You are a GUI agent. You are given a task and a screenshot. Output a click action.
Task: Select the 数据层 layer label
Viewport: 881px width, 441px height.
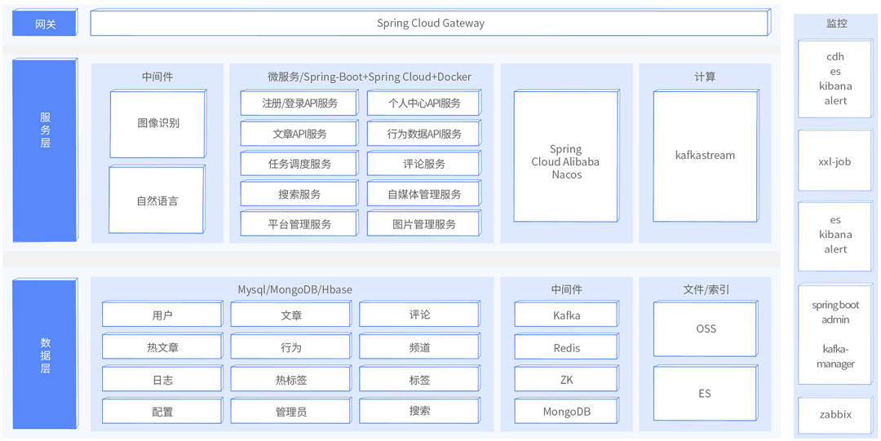45,353
